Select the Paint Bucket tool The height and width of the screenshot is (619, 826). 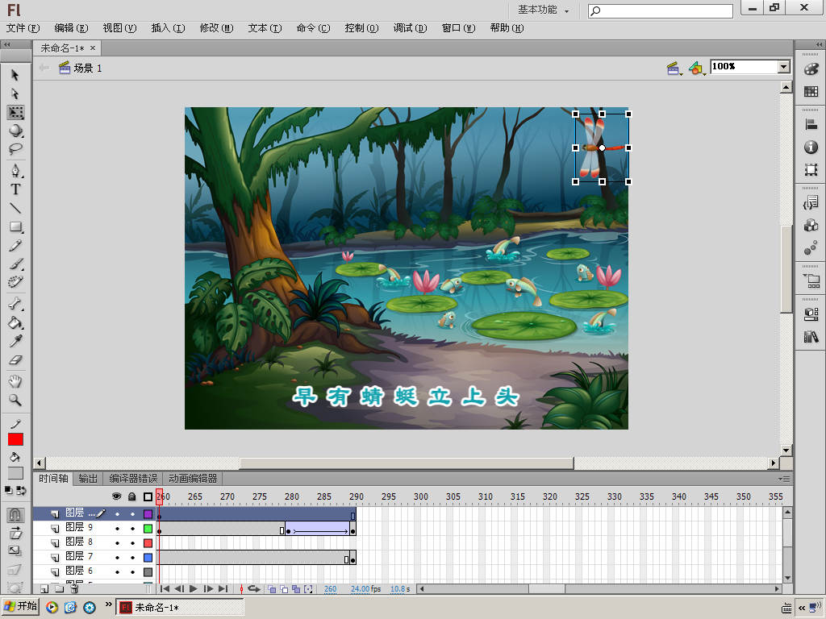tap(15, 323)
